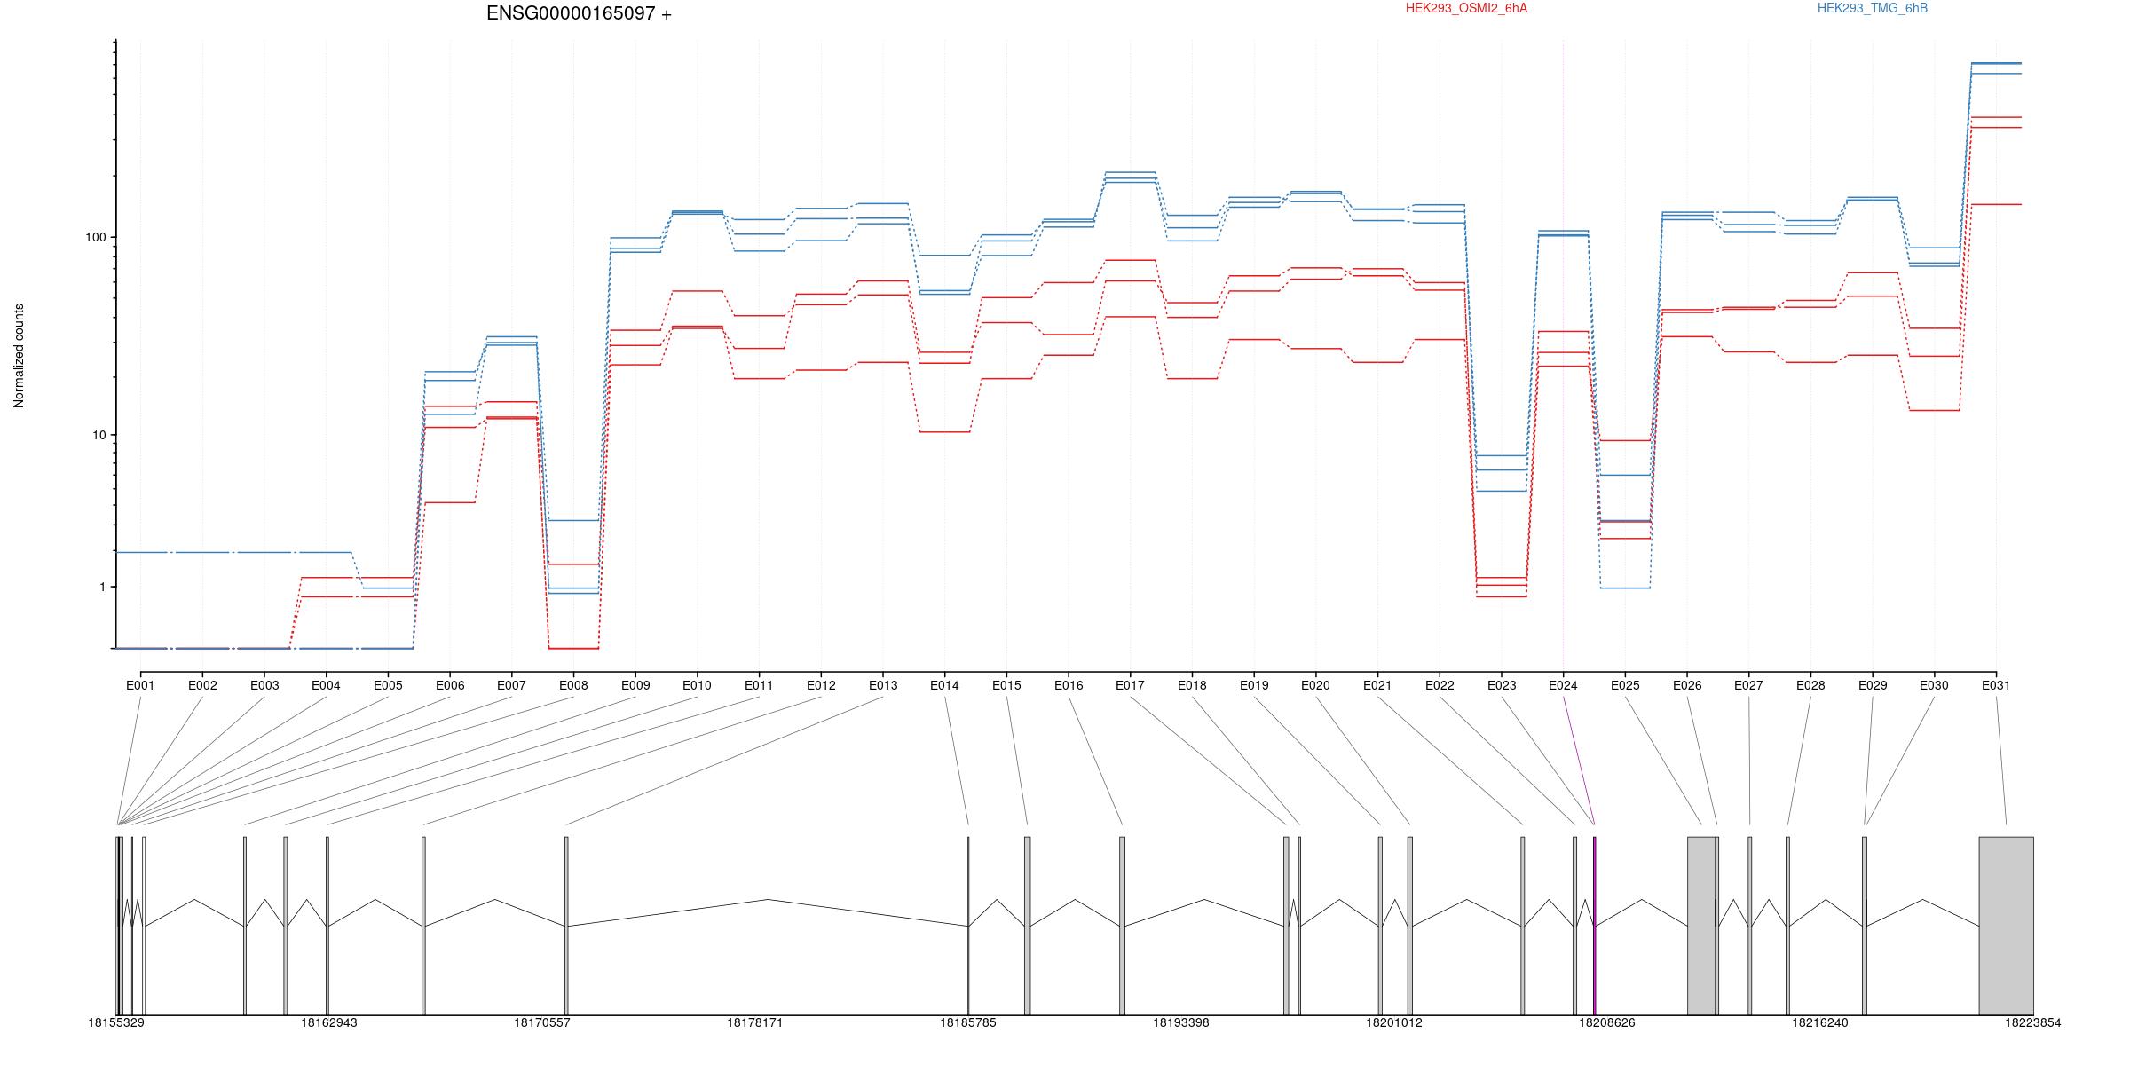
Task: Select exon label E025
Action: click(1625, 685)
